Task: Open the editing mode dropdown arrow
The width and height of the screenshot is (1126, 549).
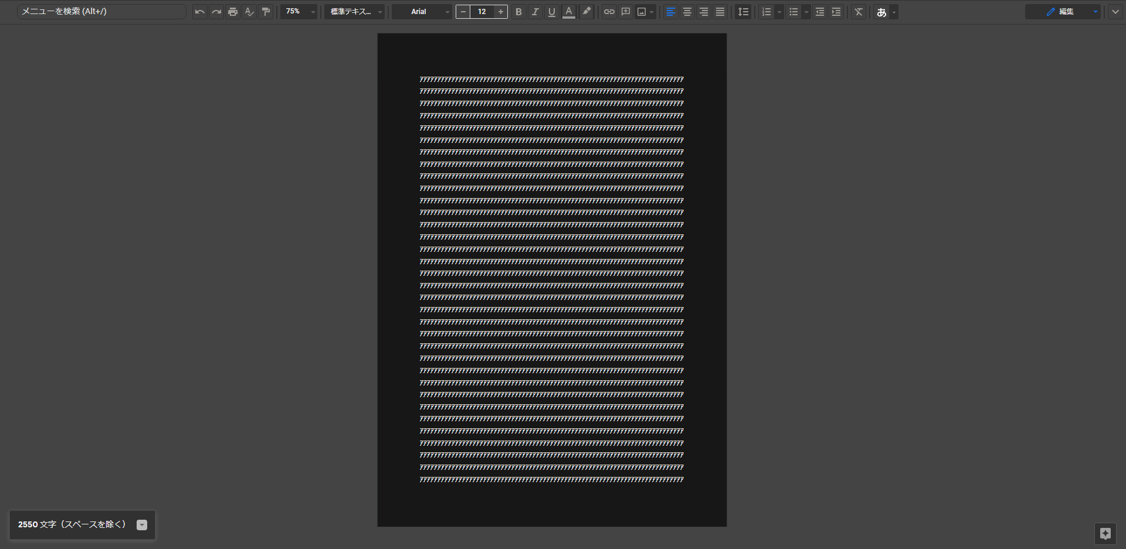Action: point(1096,12)
